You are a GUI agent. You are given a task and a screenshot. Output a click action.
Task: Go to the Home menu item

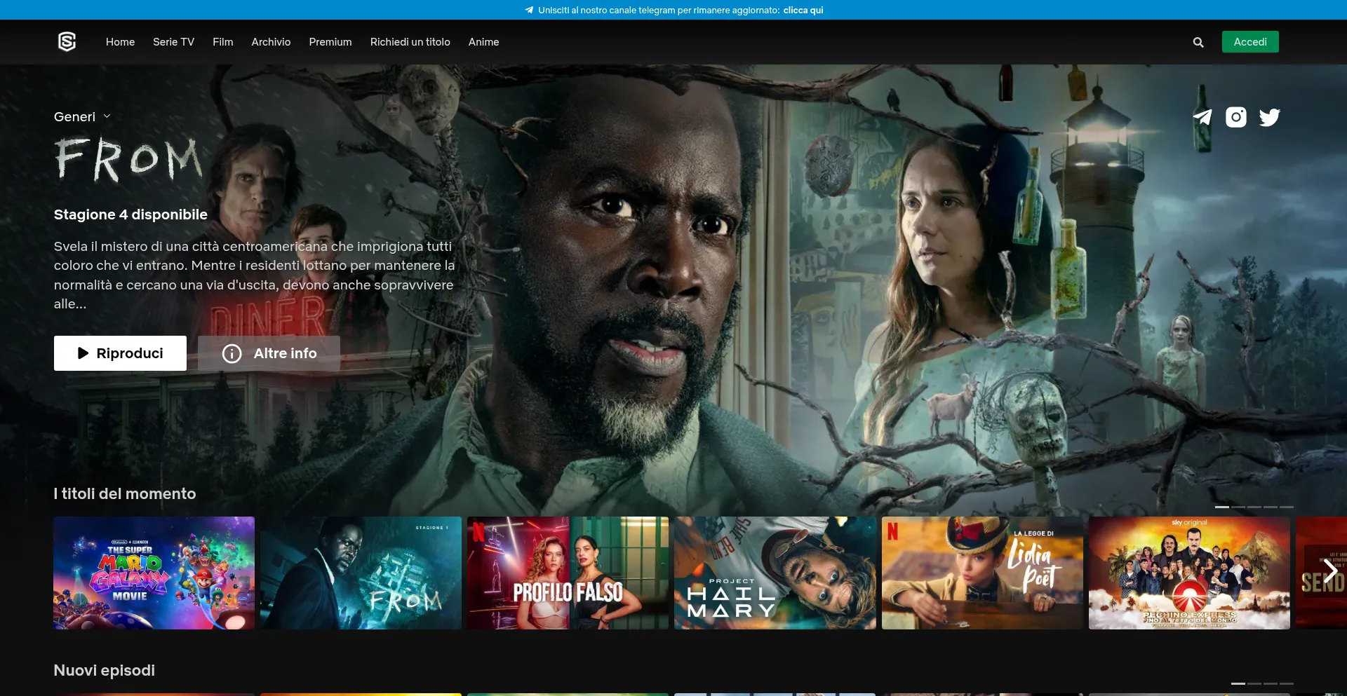pos(120,42)
